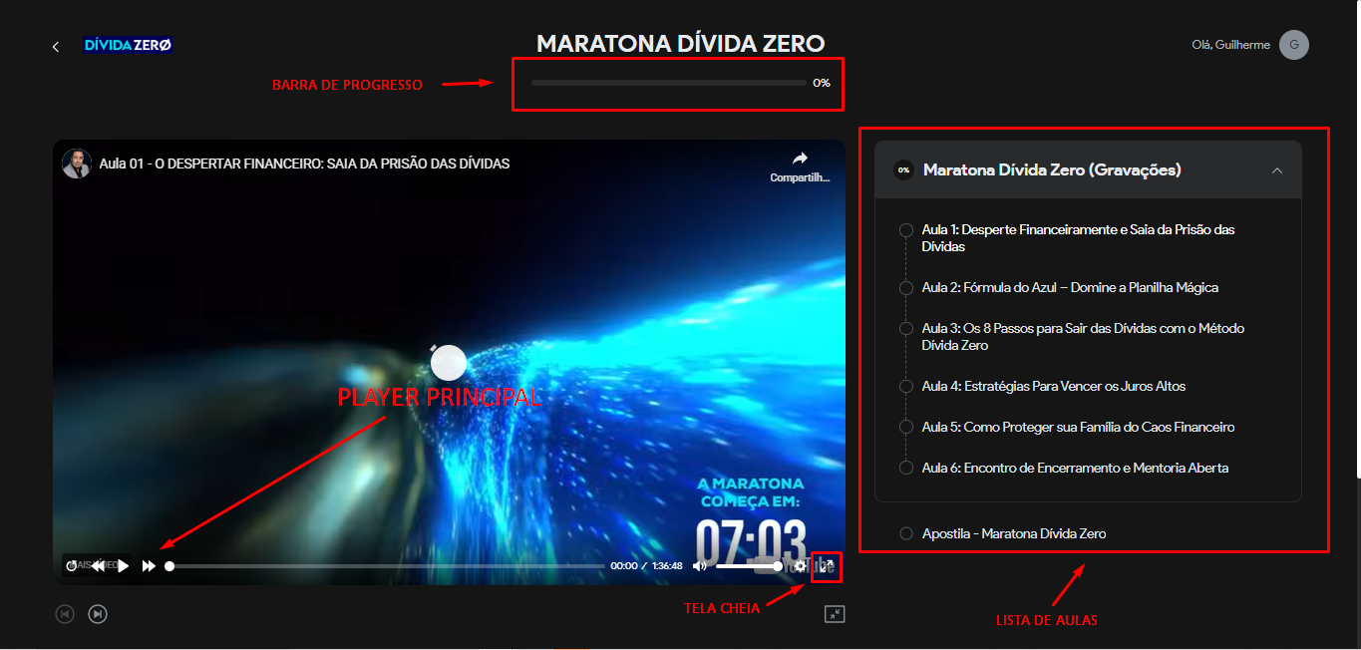Click the rewind button in player

pos(98,566)
